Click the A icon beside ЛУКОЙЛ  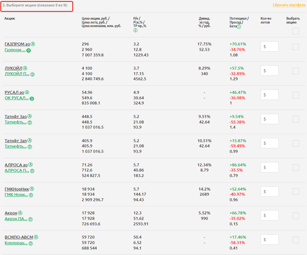pos(25,68)
